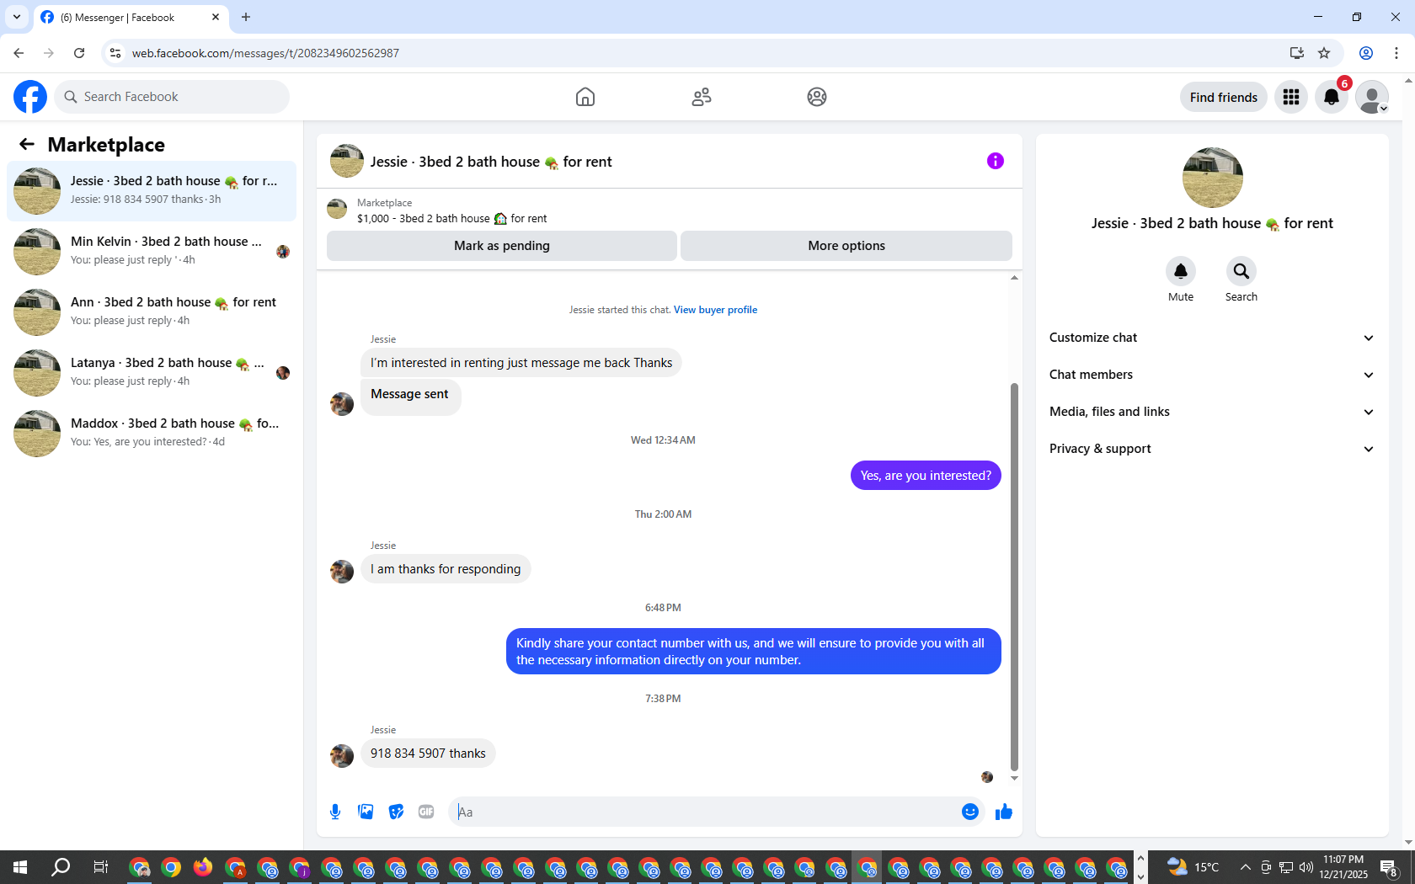This screenshot has width=1415, height=884.
Task: Send a thumbs-up like
Action: pos(1004,812)
